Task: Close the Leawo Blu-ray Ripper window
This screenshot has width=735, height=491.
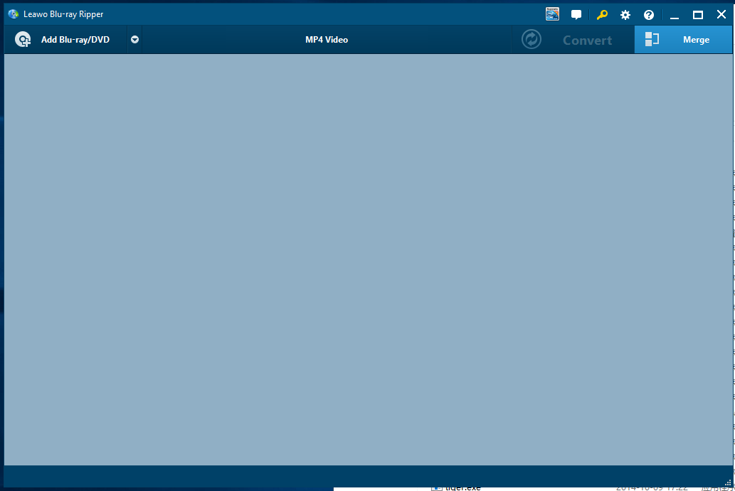Action: point(721,15)
